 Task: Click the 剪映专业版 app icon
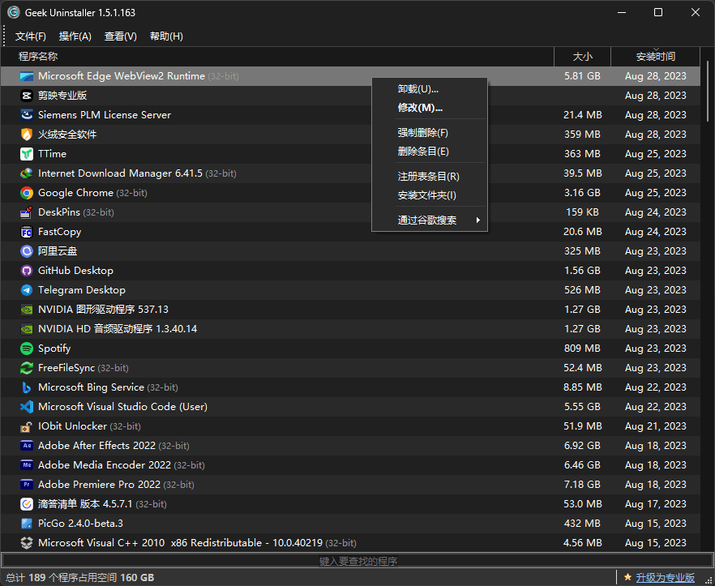pos(27,96)
